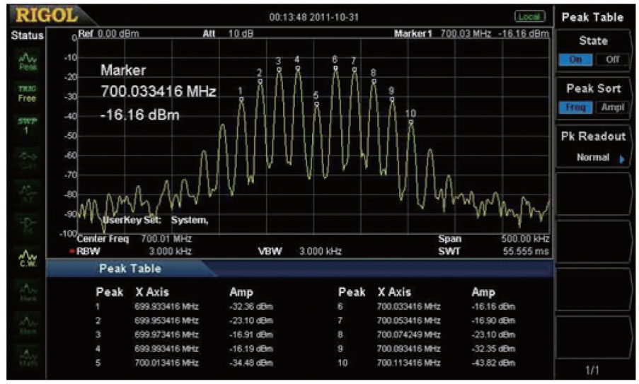Turn peak table State Off
Viewport: 639px width, 384px height.
click(x=611, y=60)
